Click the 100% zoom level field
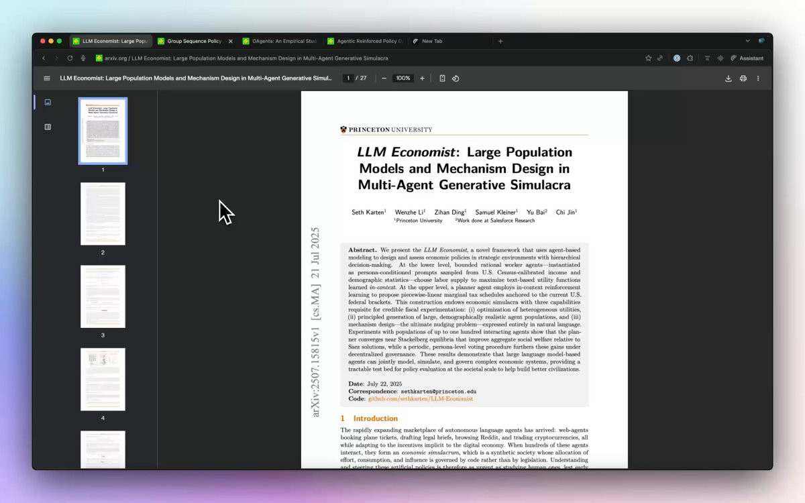Screen dimensions: 805x503 402,78
